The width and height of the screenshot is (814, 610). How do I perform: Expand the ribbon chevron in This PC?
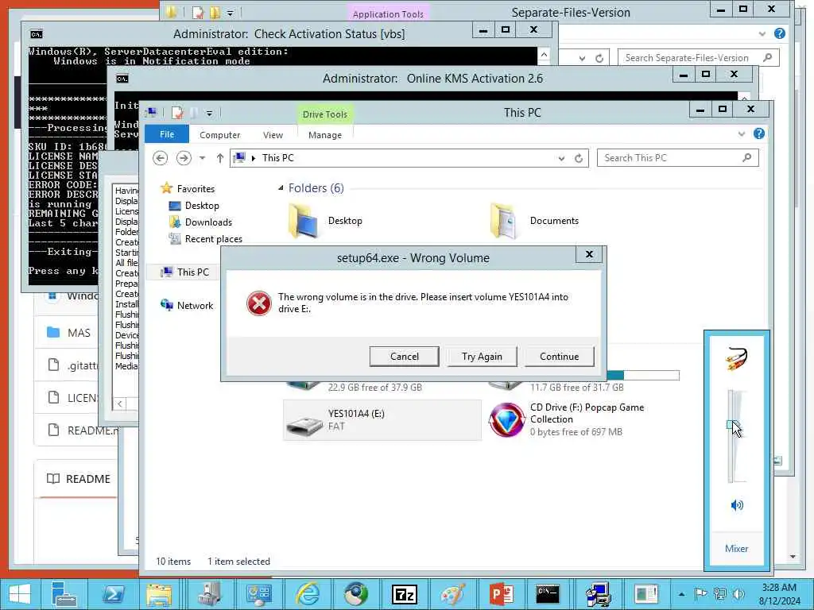point(742,133)
